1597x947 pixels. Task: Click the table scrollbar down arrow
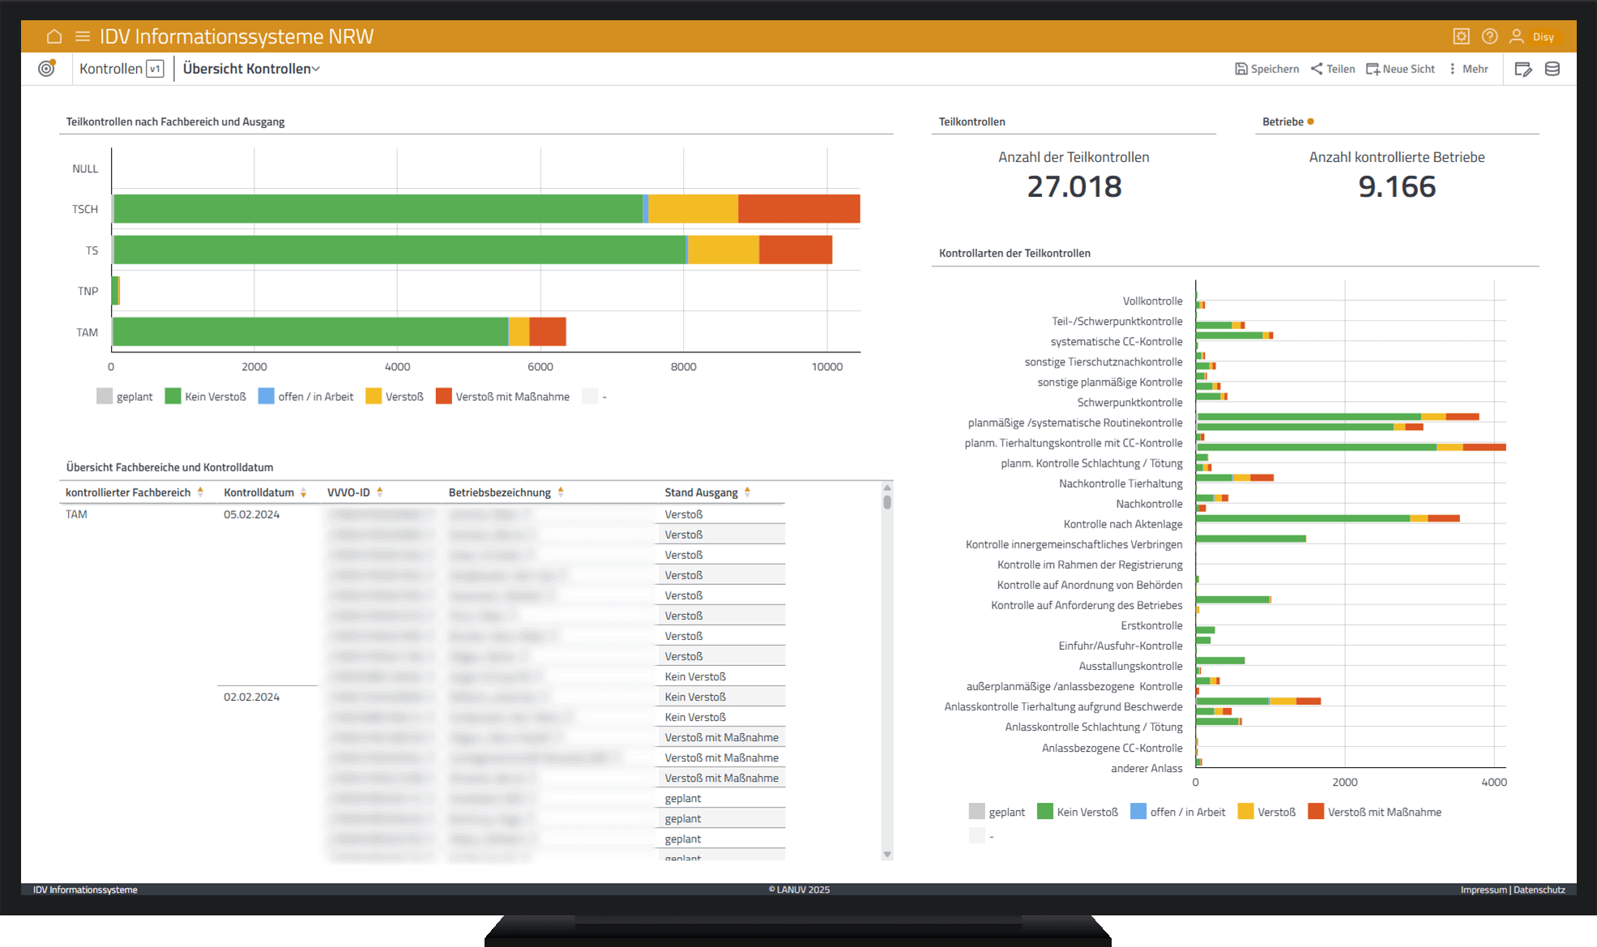tap(887, 855)
